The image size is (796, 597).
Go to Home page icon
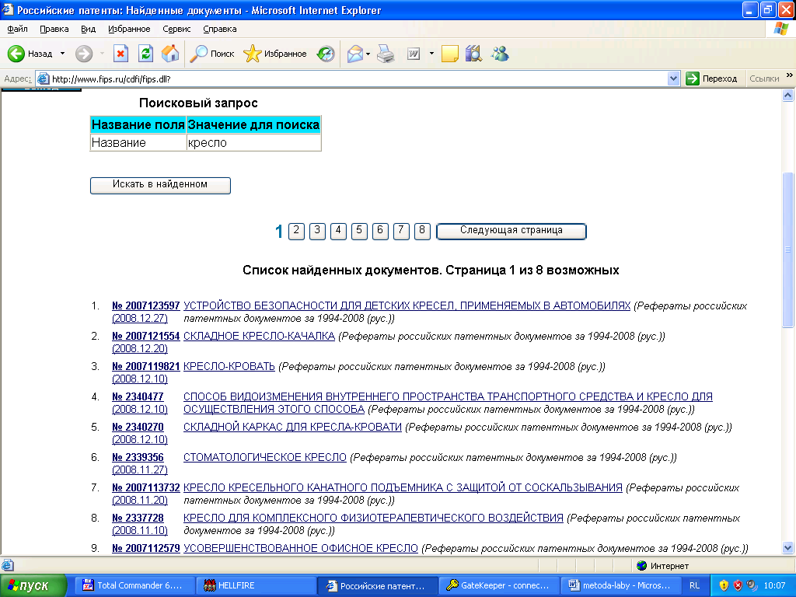[x=170, y=54]
